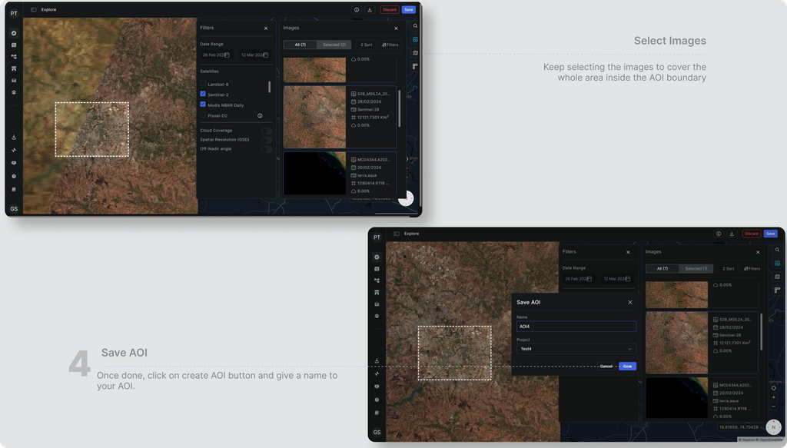The image size is (787, 448).
Task: Click the Sort button in the upper Images panel
Action: point(367,45)
